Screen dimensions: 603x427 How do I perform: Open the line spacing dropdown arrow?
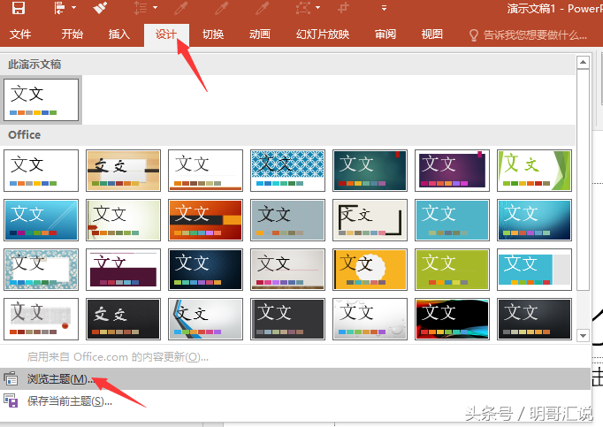point(155,8)
